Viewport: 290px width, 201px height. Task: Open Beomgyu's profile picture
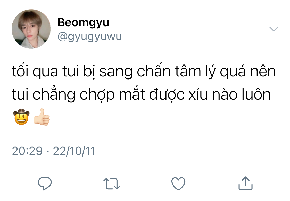coord(31,29)
